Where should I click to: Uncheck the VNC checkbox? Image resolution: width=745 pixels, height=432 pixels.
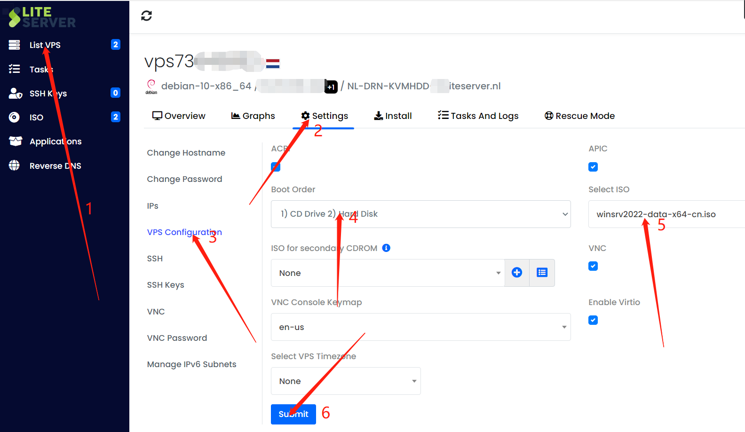point(593,266)
